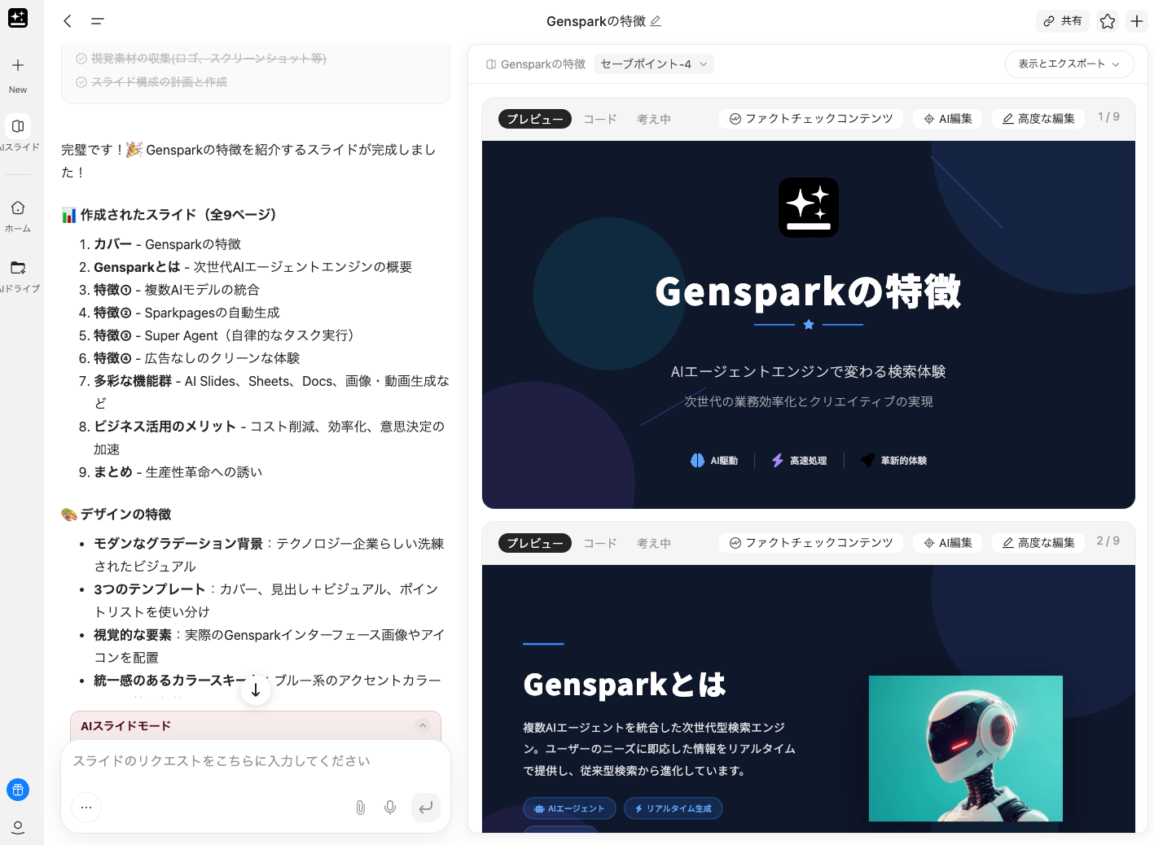Click the slide request text input field
The image size is (1154, 845).
pos(255,761)
